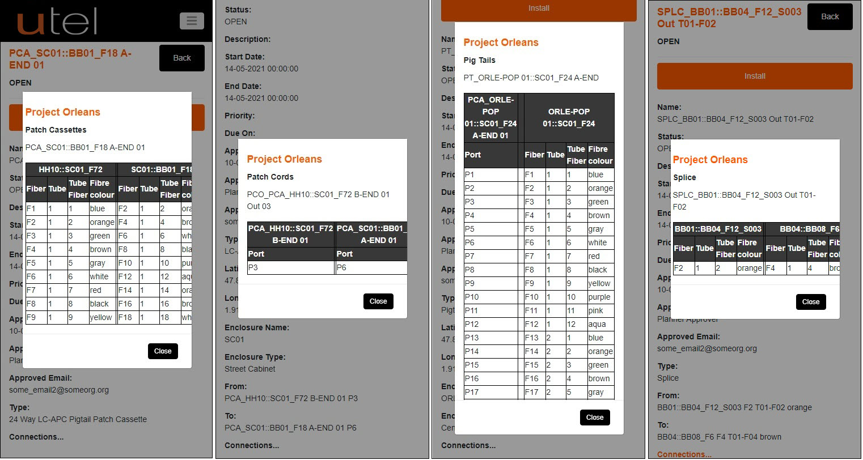Expand Connections below the Pig Tails dialog
The image size is (863, 460).
(x=468, y=445)
